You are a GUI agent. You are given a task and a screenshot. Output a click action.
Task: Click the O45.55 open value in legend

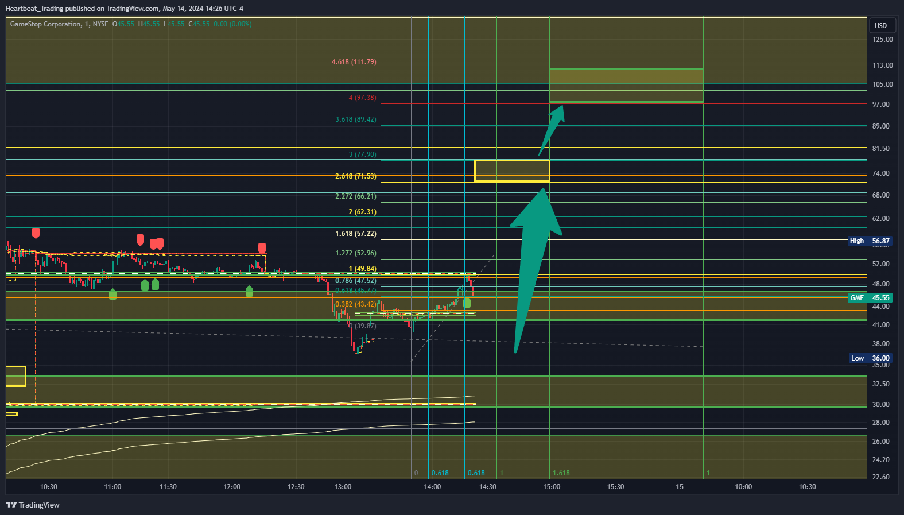click(123, 24)
